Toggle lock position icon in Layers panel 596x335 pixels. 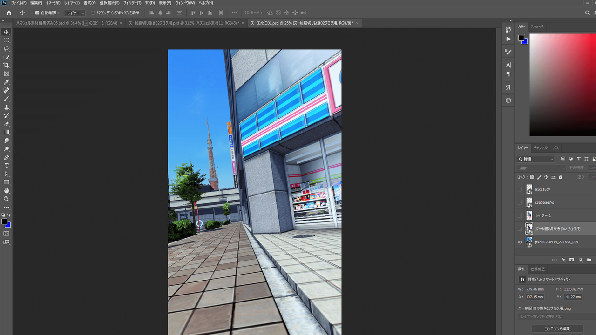[x=546, y=177]
